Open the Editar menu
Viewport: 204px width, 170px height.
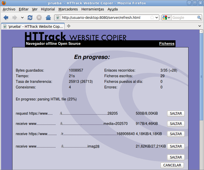point(24,9)
